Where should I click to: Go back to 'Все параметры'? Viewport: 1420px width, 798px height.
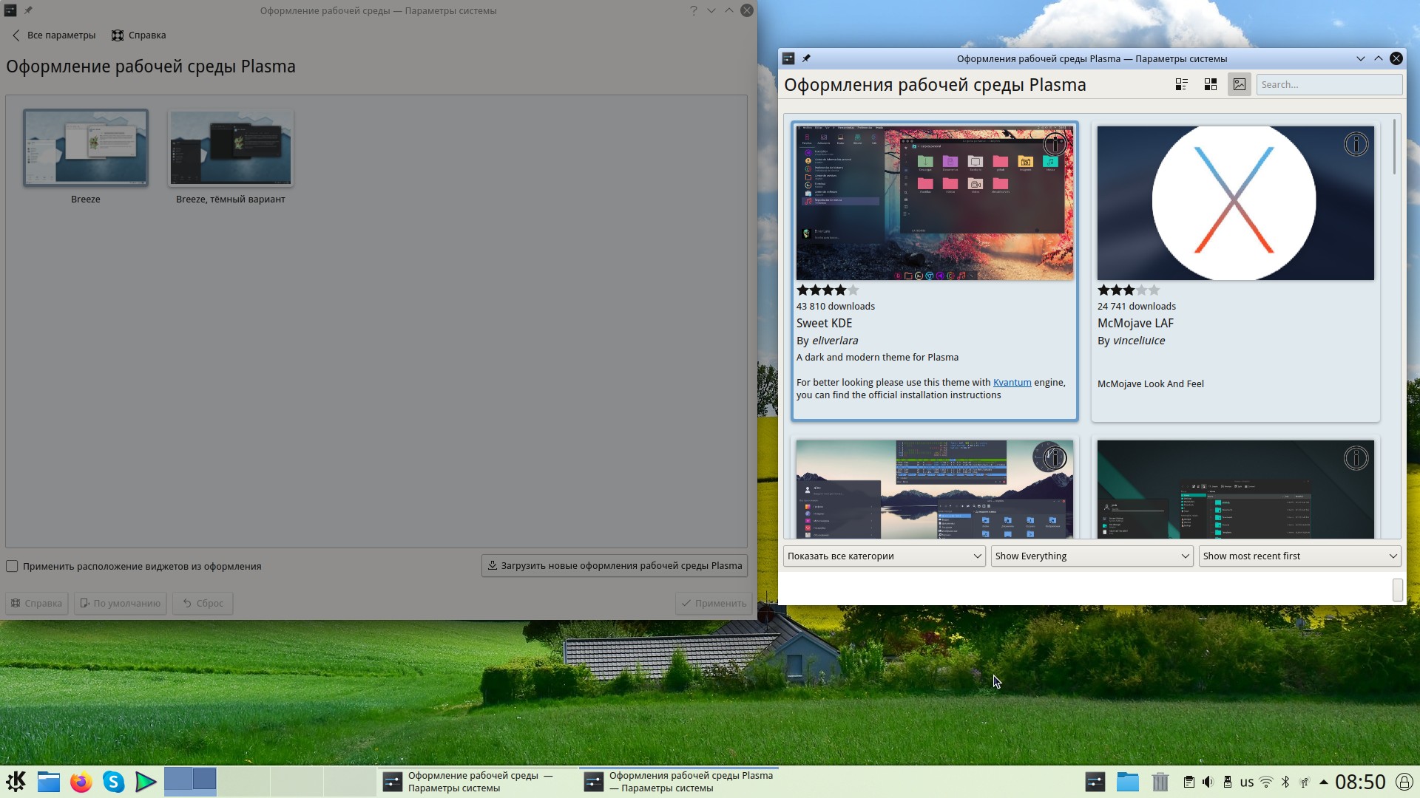[54, 35]
